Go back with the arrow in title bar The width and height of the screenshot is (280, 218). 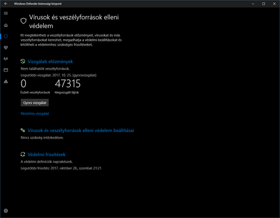pos(6,4)
